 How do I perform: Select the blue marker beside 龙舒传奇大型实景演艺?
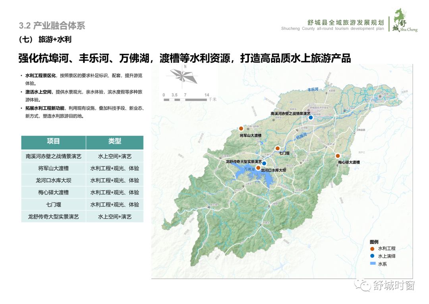264,163
